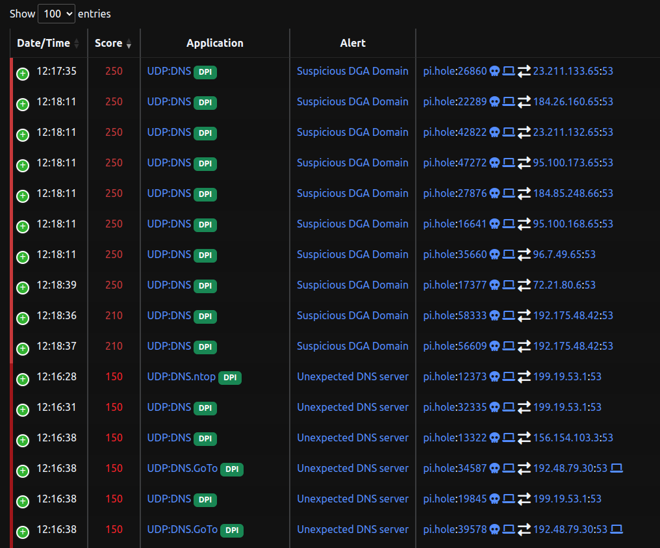Click the Application column header

coord(214,43)
